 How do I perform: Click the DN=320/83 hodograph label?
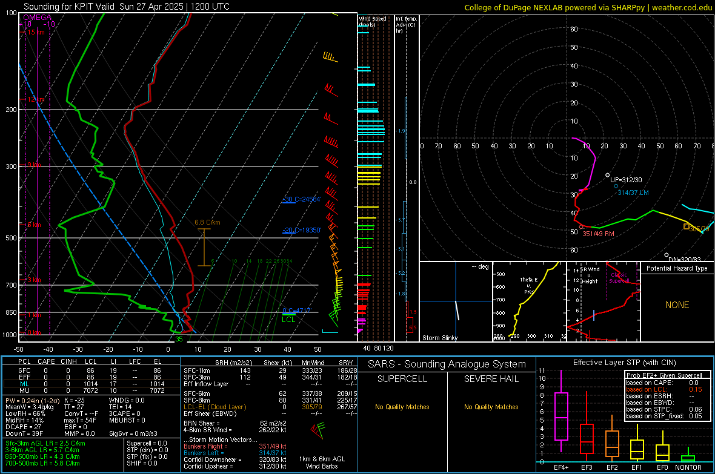(685, 260)
